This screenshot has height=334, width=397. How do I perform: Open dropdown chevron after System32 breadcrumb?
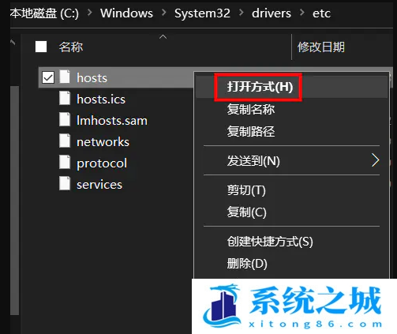tap(241, 13)
